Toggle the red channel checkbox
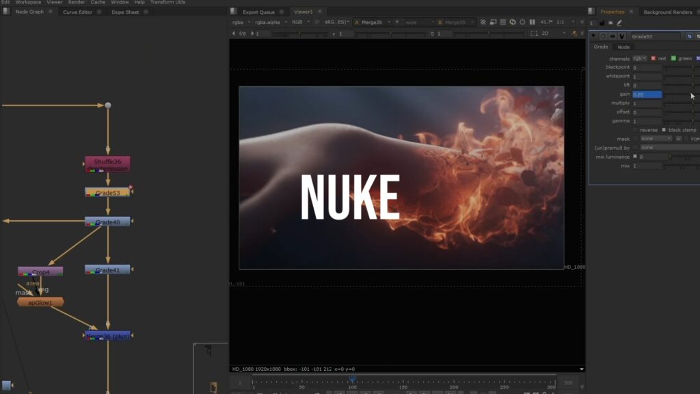Screen dimensions: 700x394 coord(653,59)
